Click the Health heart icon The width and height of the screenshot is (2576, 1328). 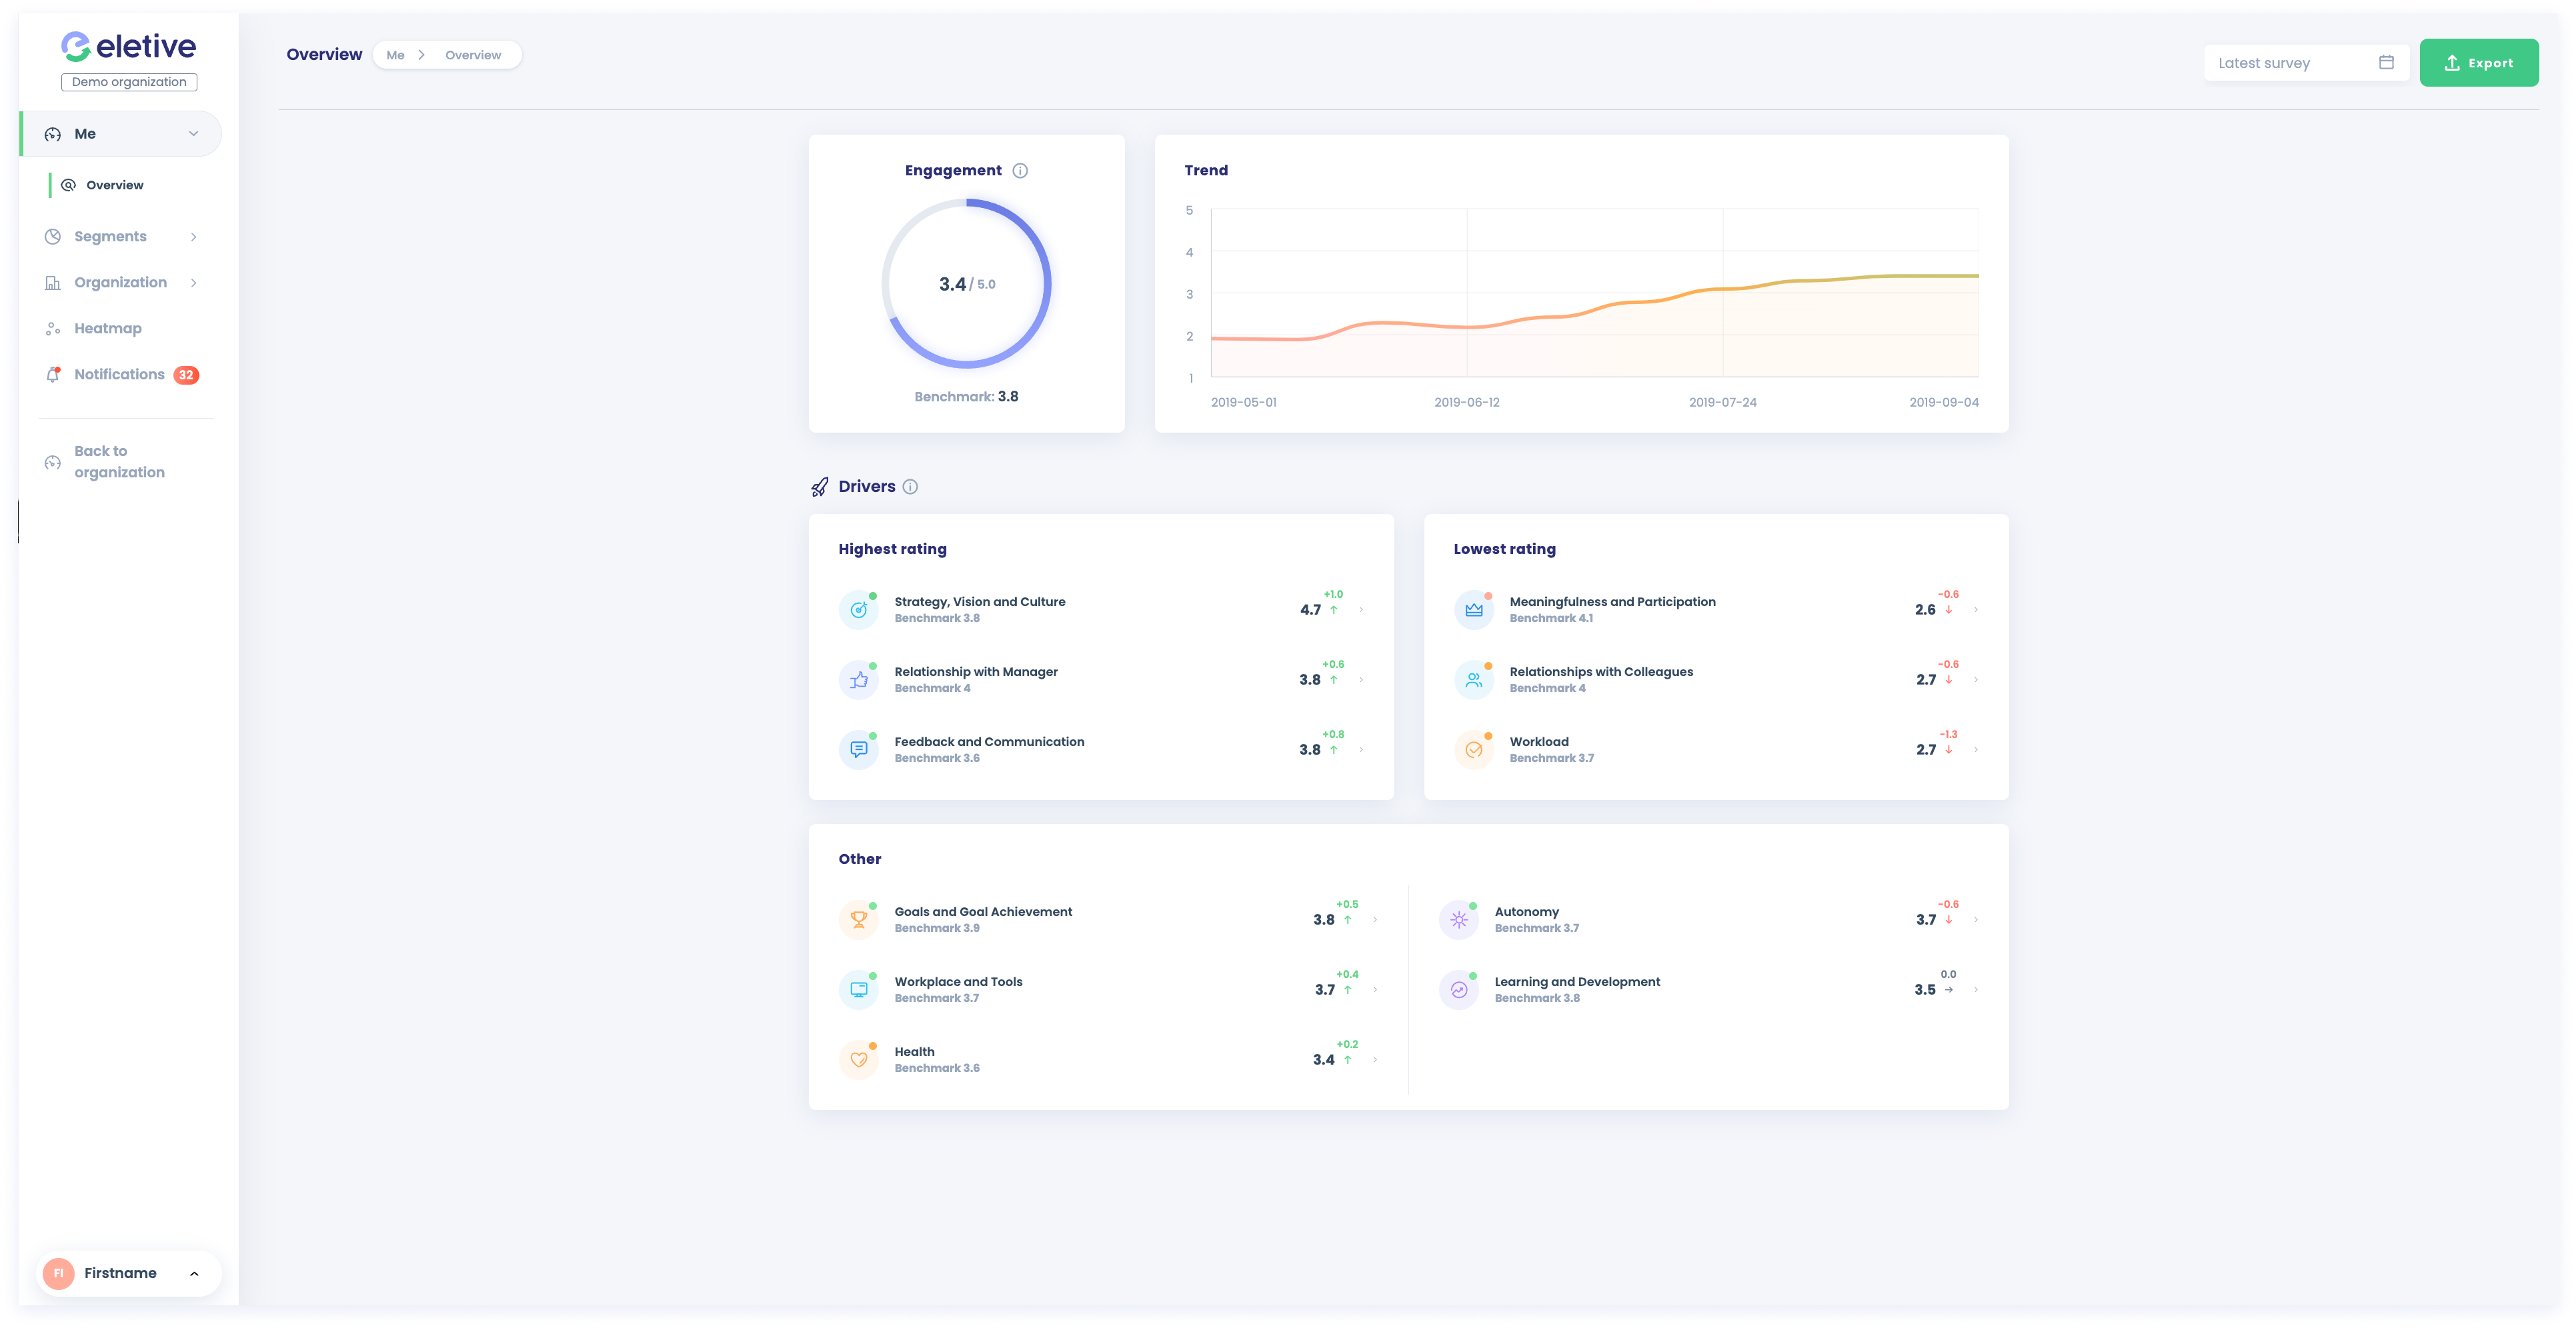coord(858,1060)
